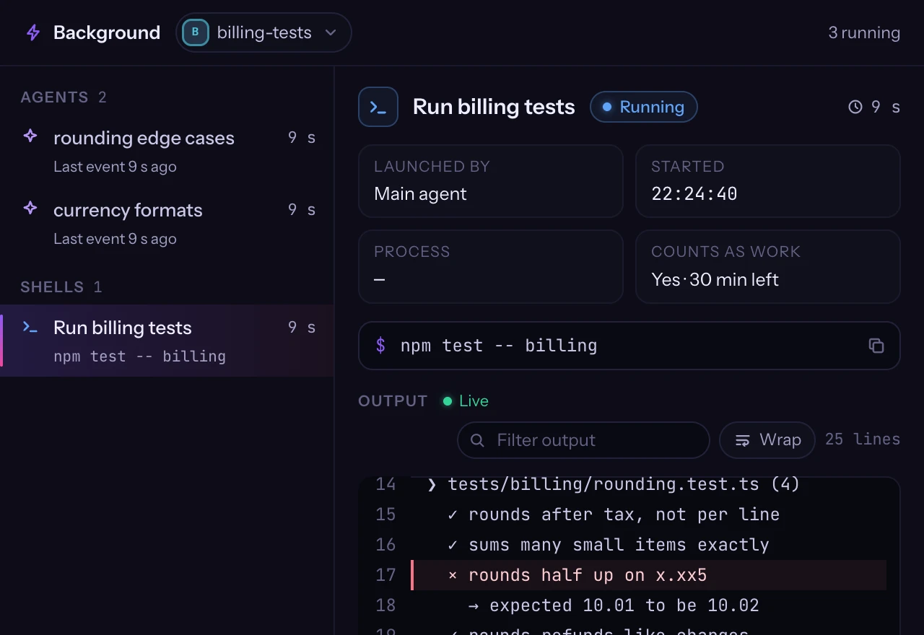Open the billing-tests project dropdown

tap(263, 32)
